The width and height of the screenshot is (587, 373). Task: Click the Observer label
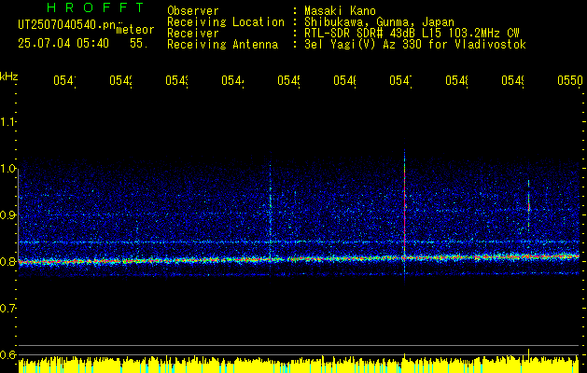[193, 10]
